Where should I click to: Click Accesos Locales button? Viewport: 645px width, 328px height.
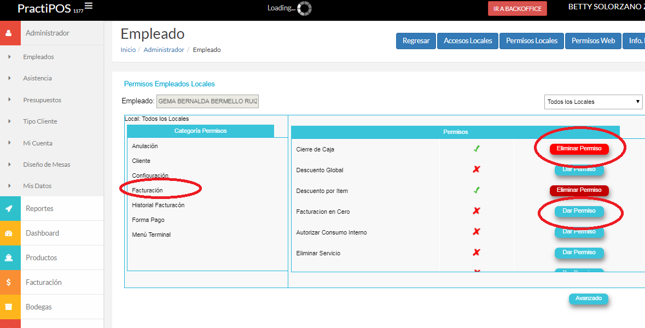point(468,40)
